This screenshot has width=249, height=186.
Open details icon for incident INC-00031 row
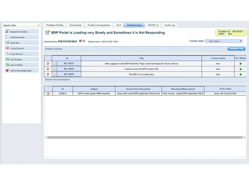click(x=48, y=63)
